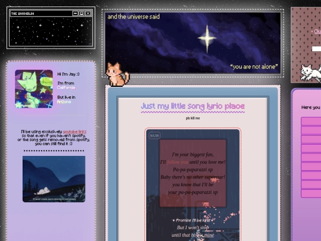Open Jay's green character avatar image

tap(34, 89)
